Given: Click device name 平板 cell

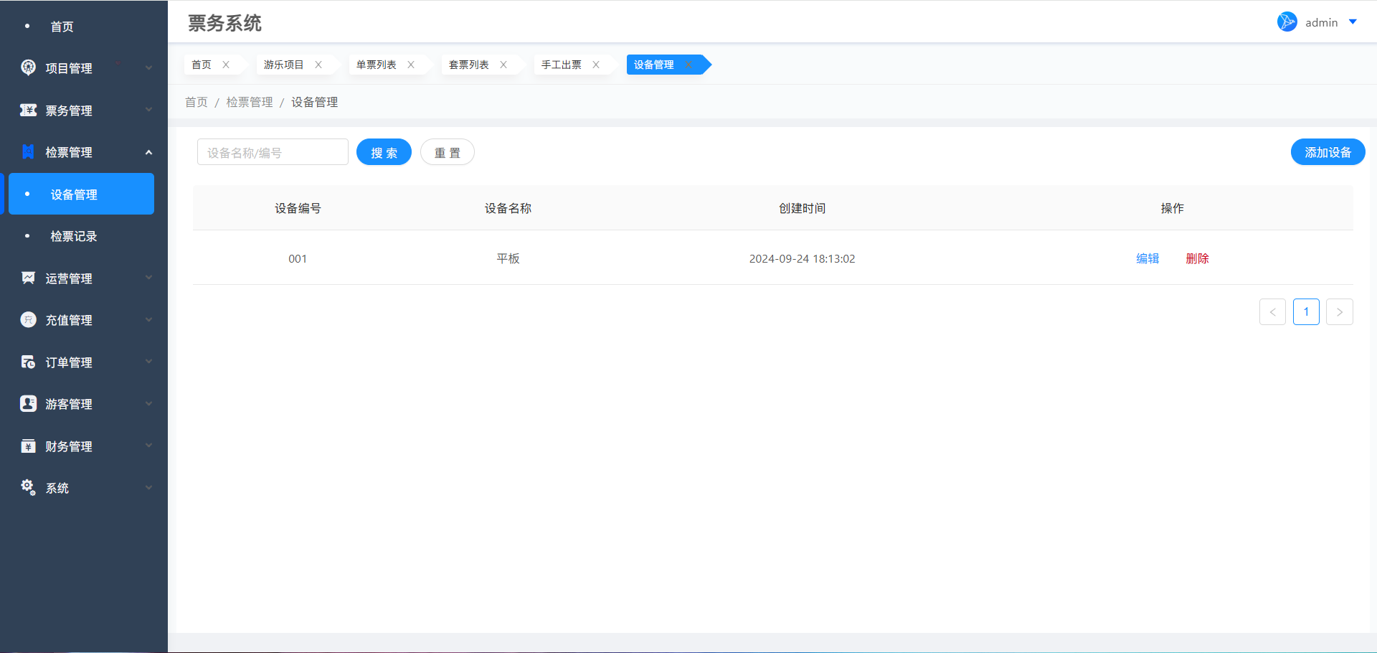Looking at the screenshot, I should pos(508,258).
